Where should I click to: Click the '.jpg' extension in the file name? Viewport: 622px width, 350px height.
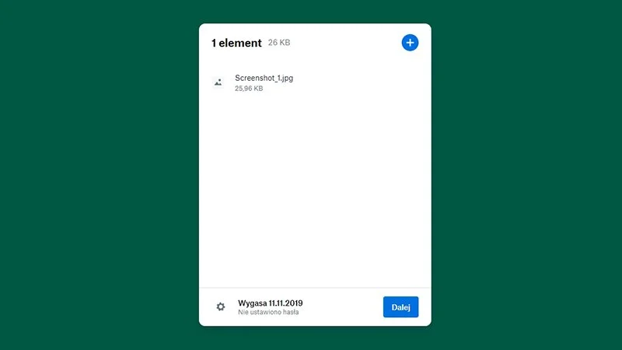point(287,79)
